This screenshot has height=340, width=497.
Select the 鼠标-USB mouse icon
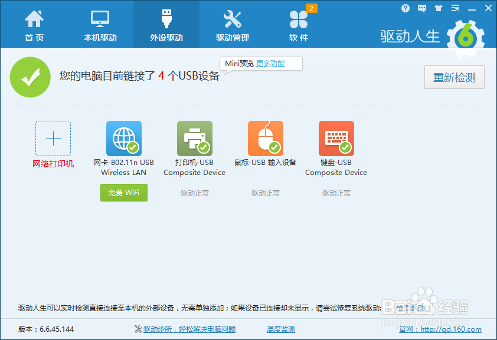pos(266,138)
